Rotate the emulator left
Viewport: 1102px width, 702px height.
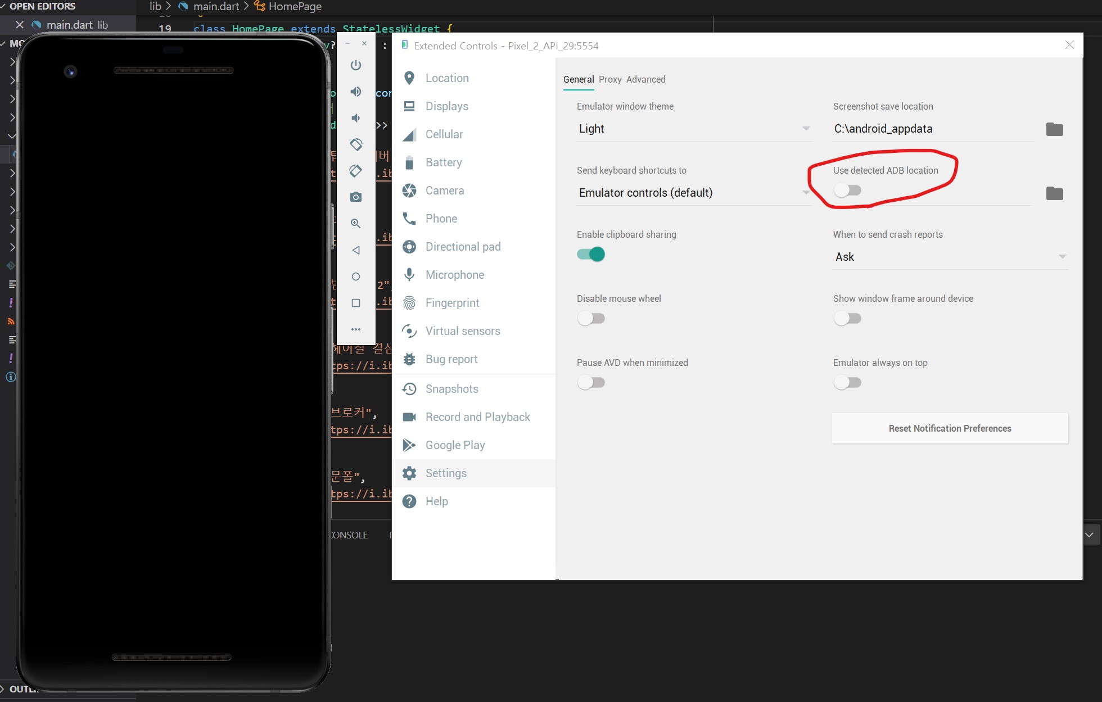[x=356, y=144]
